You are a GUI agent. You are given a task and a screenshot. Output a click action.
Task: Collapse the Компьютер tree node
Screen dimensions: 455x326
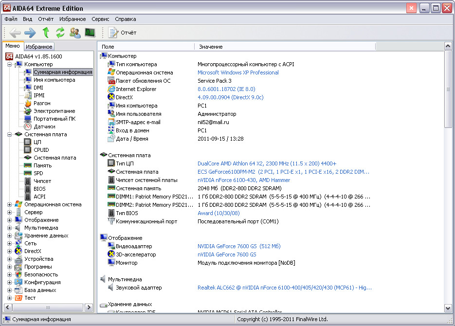(x=9, y=64)
